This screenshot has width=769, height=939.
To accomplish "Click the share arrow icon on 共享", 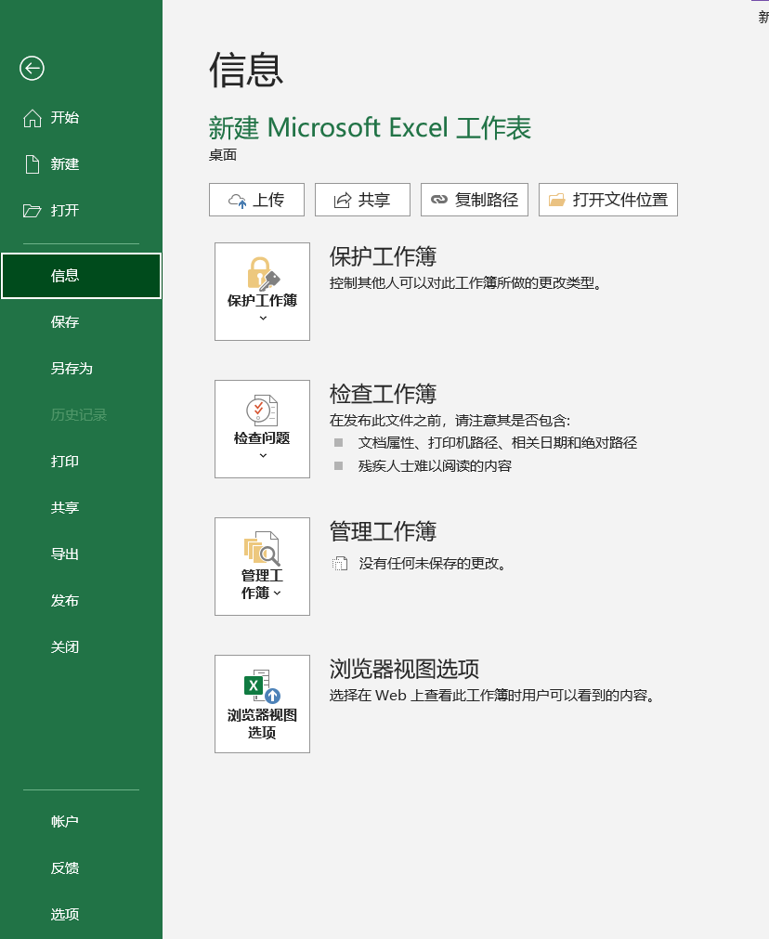I will pyautogui.click(x=343, y=200).
